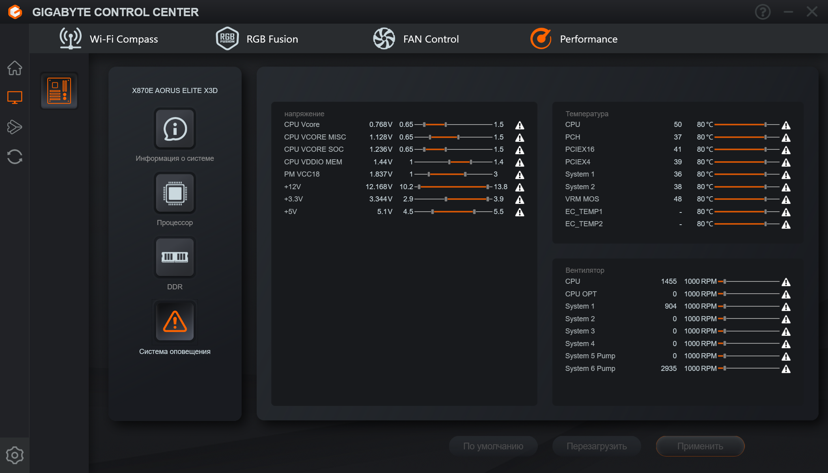This screenshot has height=473, width=828.
Task: Open settings gear at bottom left
Action: pos(15,455)
